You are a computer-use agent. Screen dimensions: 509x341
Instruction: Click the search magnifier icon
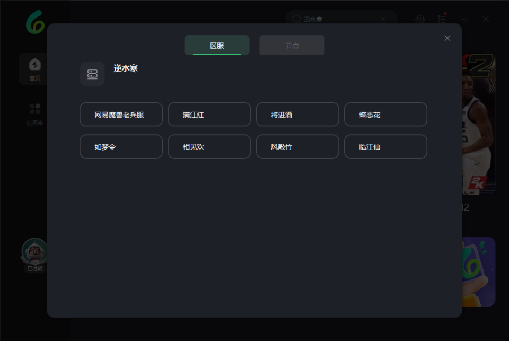point(296,19)
